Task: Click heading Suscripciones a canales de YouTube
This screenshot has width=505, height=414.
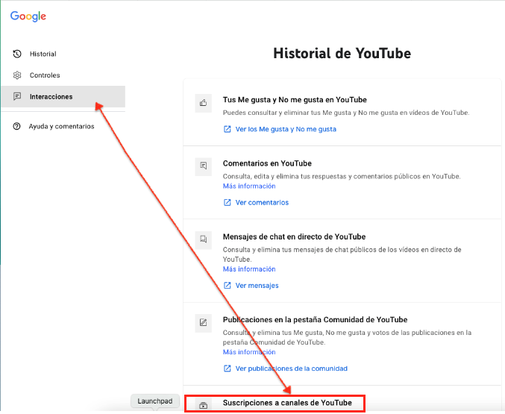Action: [x=287, y=403]
